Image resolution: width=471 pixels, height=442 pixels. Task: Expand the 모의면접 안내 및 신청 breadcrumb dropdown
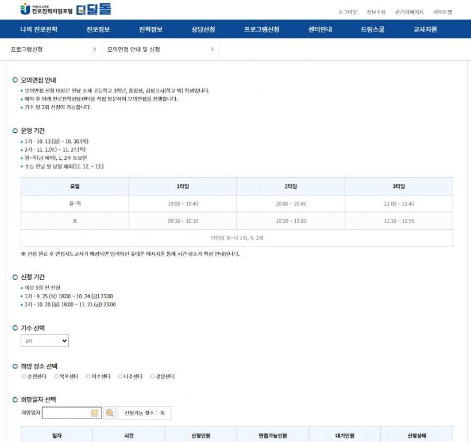coord(160,49)
